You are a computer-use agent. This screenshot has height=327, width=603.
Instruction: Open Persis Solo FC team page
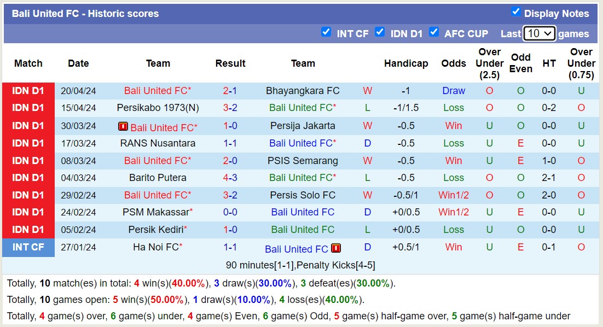click(x=303, y=195)
